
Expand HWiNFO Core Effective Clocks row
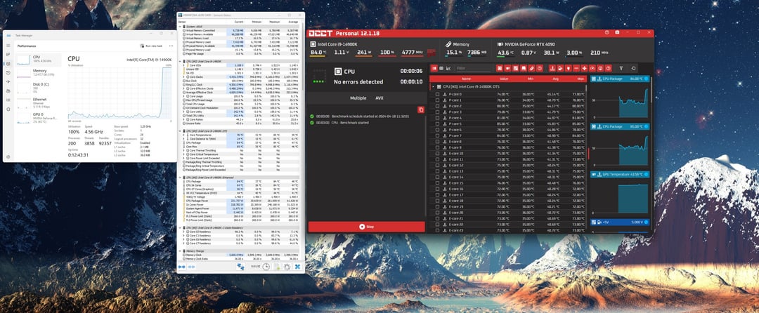[183, 88]
